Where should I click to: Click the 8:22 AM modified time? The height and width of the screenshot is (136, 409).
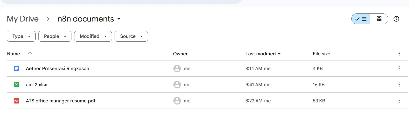[x=254, y=101]
